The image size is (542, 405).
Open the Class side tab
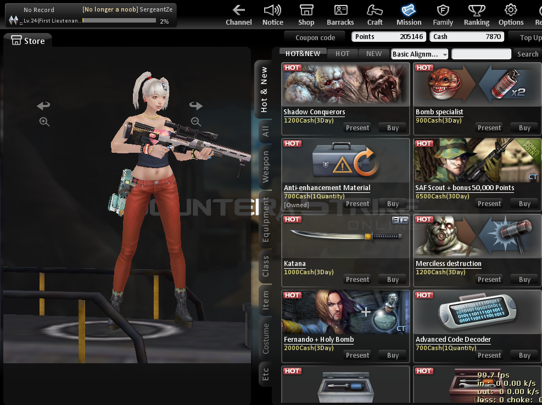[265, 267]
